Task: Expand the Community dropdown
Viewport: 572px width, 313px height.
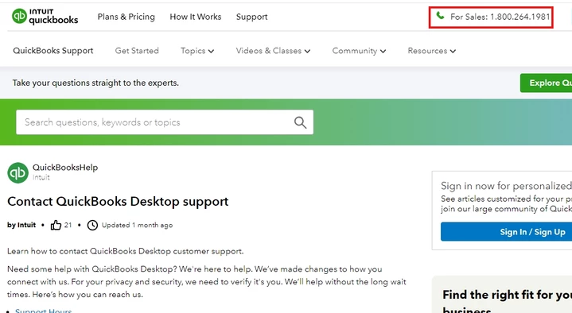Action: [x=359, y=51]
